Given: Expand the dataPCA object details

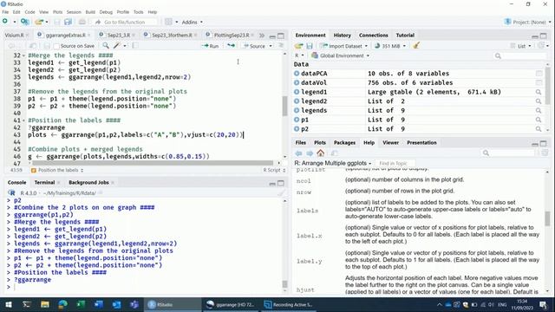Looking at the screenshot, I should click(297, 73).
